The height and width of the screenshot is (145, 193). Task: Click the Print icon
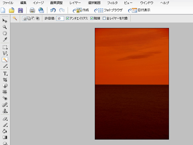pyautogui.click(x=32, y=10)
